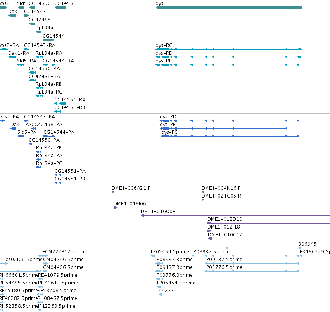The width and height of the screenshot is (330, 312).
Task: Select the RH49612.5prime EST label
Action: [x=58, y=283]
